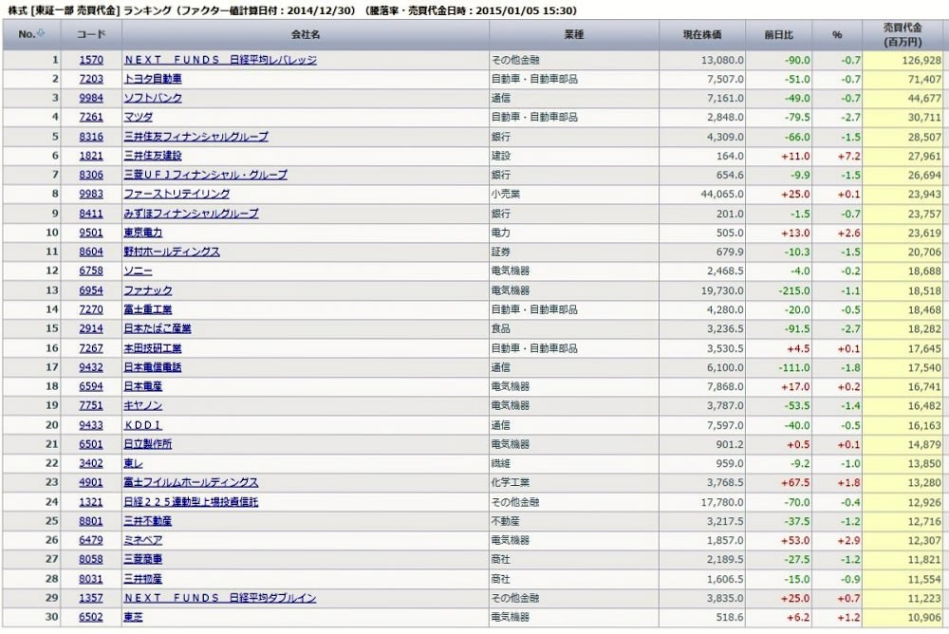Open 三菱商事 company link
Screen dimensions: 949x634
click(143, 560)
